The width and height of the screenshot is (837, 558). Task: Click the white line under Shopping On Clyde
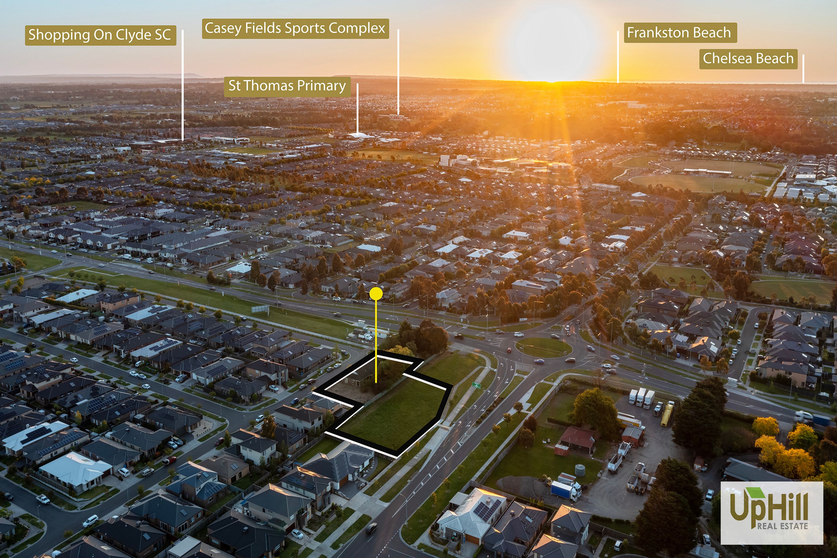pyautogui.click(x=182, y=85)
